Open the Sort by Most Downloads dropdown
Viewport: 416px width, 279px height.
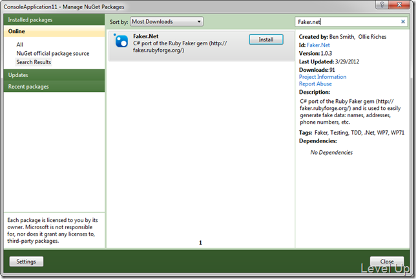coord(167,21)
